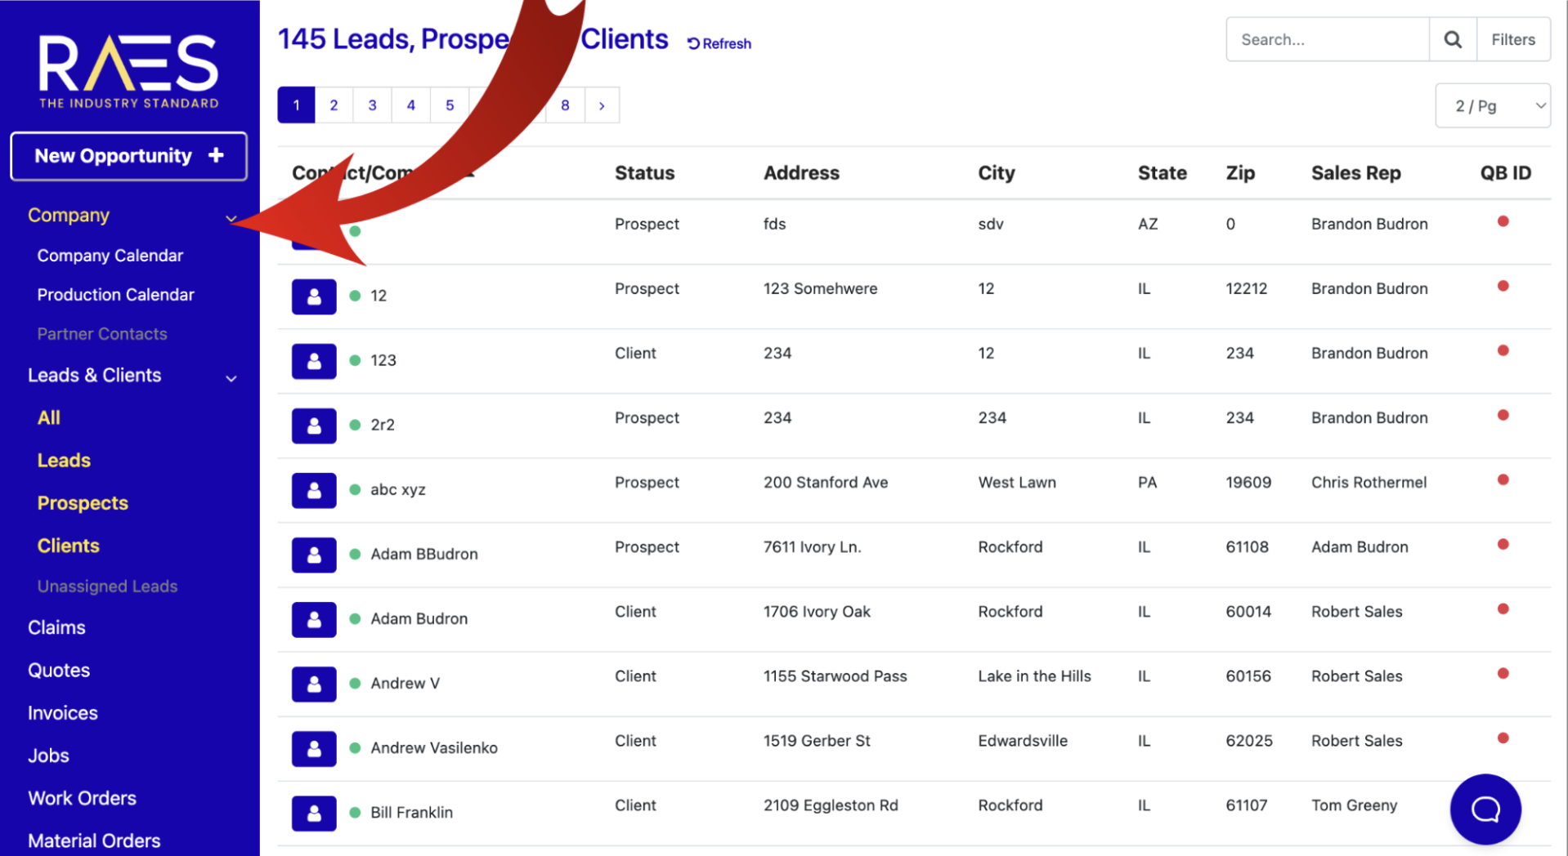Go to page 8
The image size is (1568, 856).
coord(565,105)
